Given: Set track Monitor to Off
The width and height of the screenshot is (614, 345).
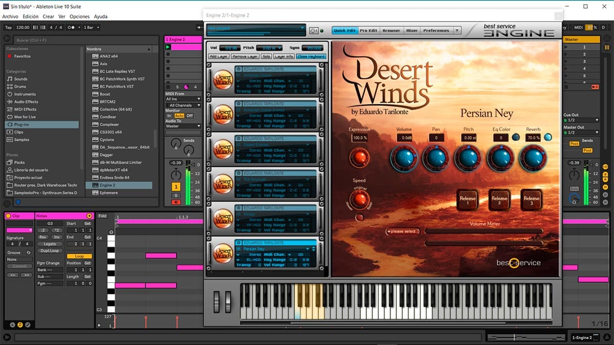Looking at the screenshot, I should 190,116.
